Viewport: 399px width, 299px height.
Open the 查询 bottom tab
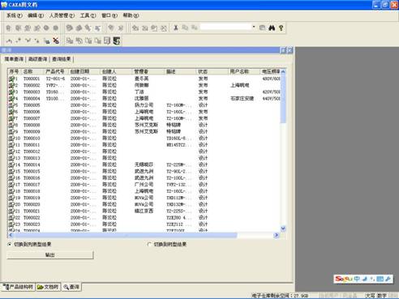click(x=71, y=287)
